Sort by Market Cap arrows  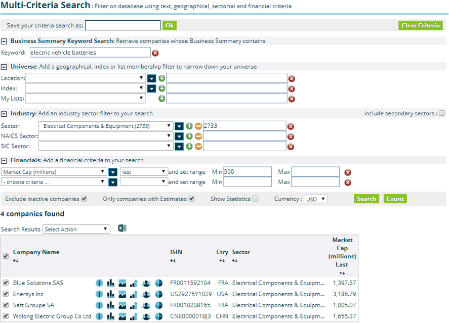(x=342, y=273)
